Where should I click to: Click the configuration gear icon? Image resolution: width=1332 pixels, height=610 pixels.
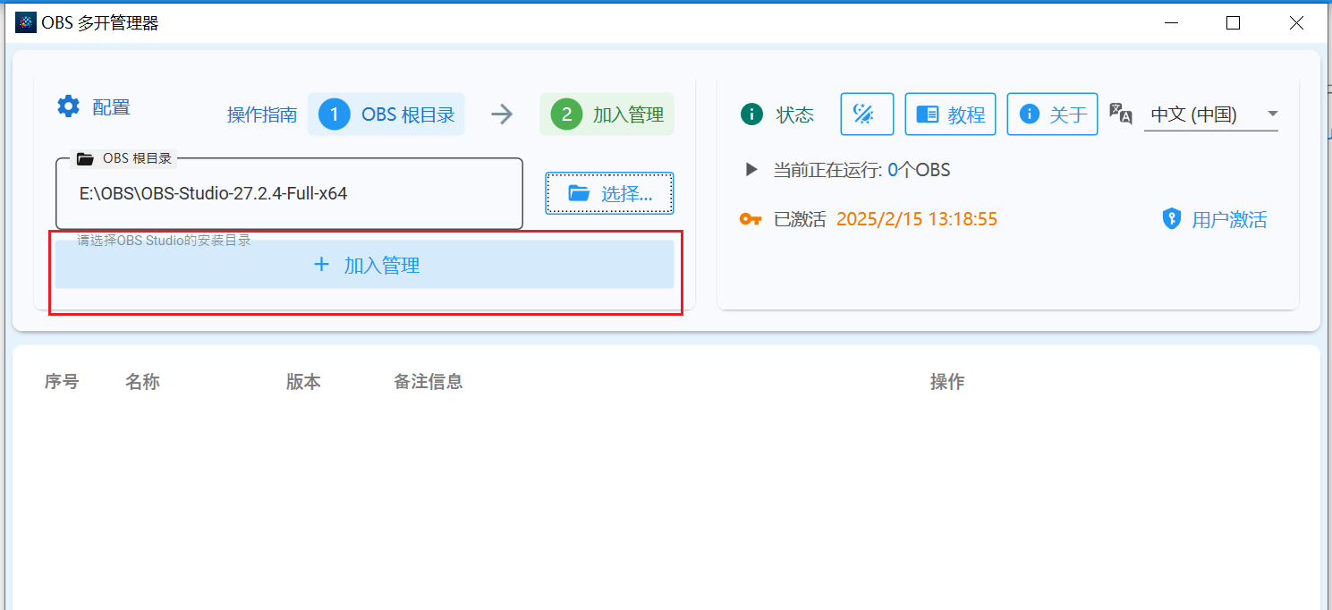coord(69,106)
